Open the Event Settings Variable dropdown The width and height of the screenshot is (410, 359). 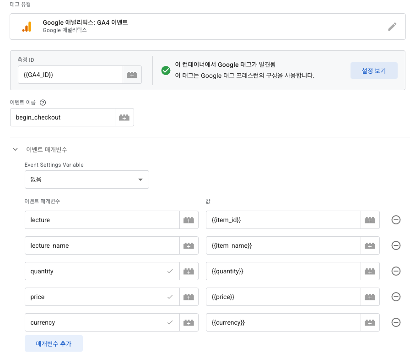pos(87,179)
